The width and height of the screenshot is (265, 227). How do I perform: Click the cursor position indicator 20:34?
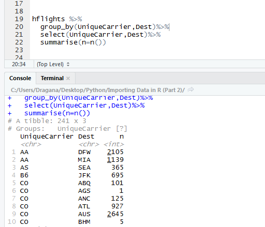point(19,64)
